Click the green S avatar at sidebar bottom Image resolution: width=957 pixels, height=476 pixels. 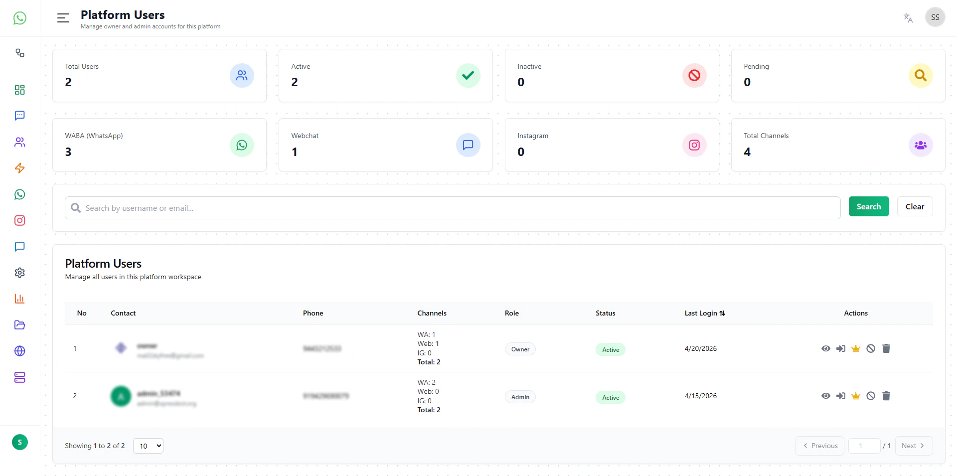coord(20,442)
